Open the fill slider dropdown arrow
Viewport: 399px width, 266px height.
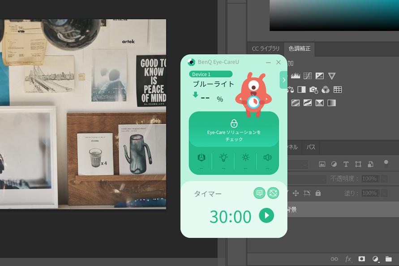[x=385, y=193]
